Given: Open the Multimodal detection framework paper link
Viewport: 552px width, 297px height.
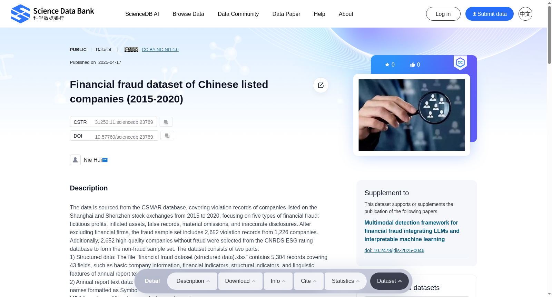Looking at the screenshot, I should (412, 231).
